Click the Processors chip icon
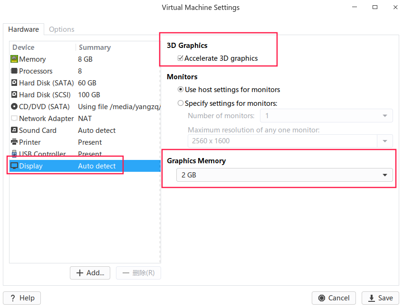This screenshot has width=403, height=308. [14, 71]
